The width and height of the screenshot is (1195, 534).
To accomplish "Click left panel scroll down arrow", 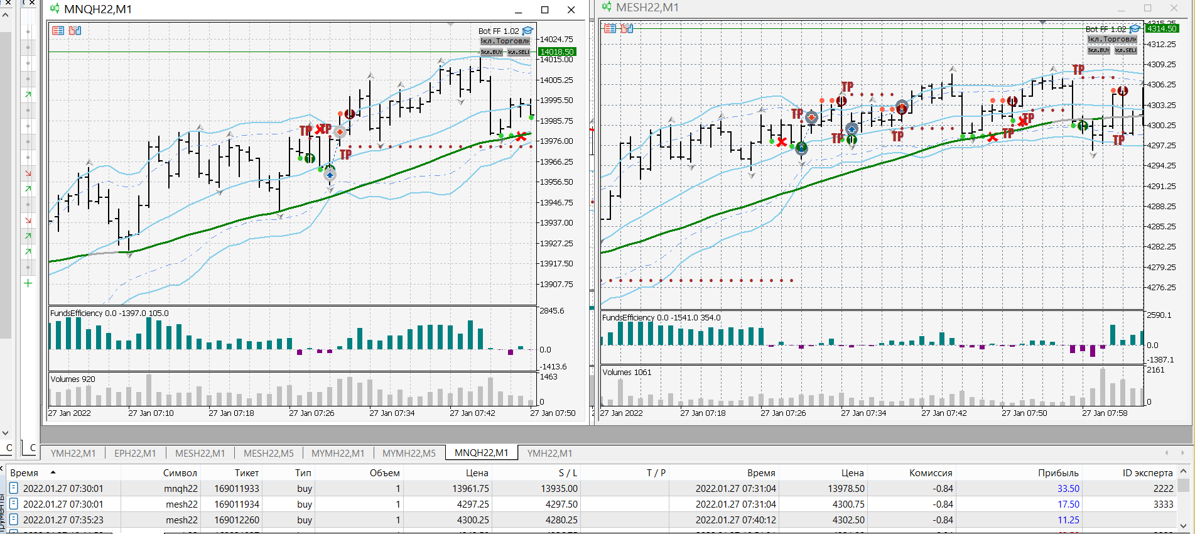I will pyautogui.click(x=6, y=433).
